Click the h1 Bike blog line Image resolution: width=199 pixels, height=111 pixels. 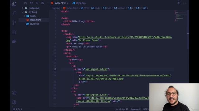tap(77, 43)
